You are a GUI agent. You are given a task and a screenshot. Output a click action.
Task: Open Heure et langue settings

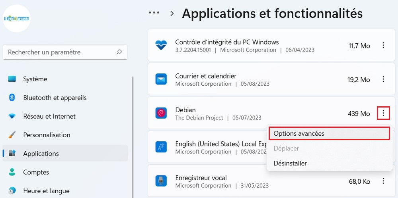tap(65, 190)
